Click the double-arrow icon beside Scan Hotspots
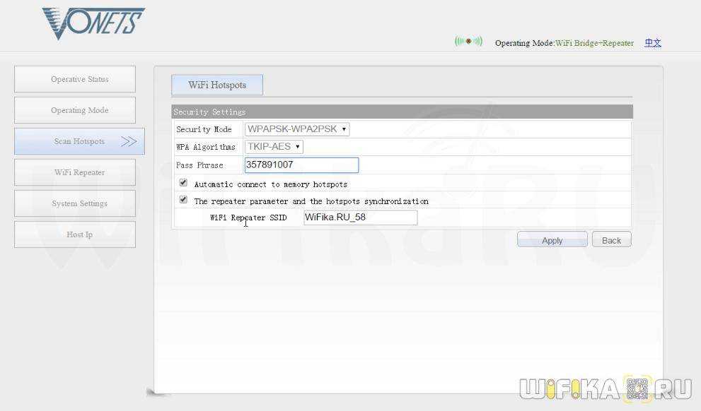This screenshot has height=411, width=701. [x=129, y=141]
